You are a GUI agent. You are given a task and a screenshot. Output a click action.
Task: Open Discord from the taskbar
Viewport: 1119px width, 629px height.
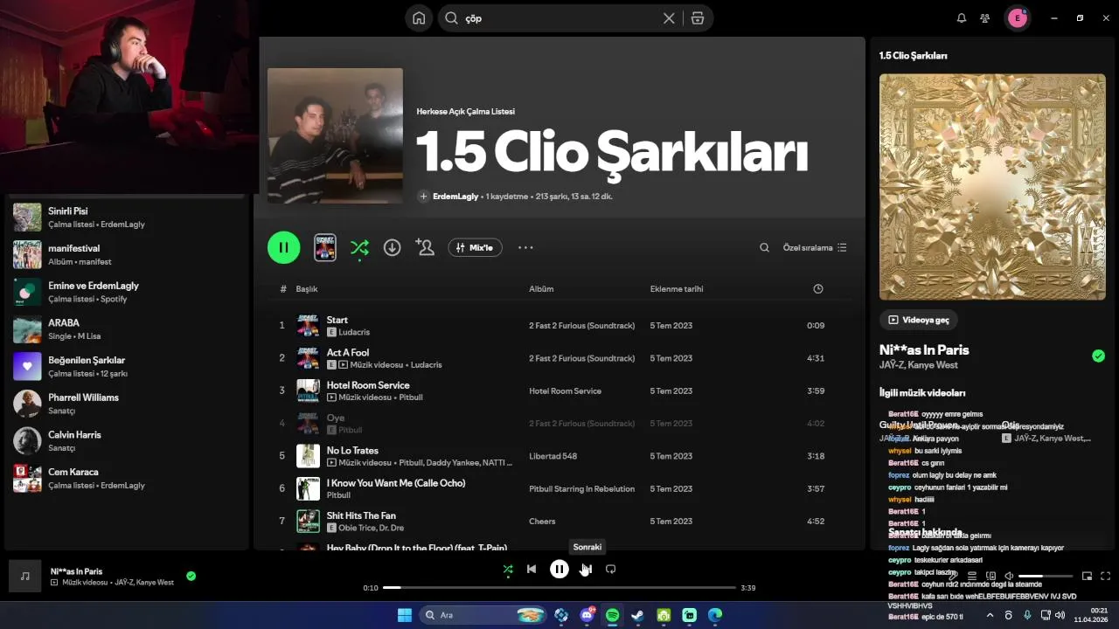coord(587,615)
